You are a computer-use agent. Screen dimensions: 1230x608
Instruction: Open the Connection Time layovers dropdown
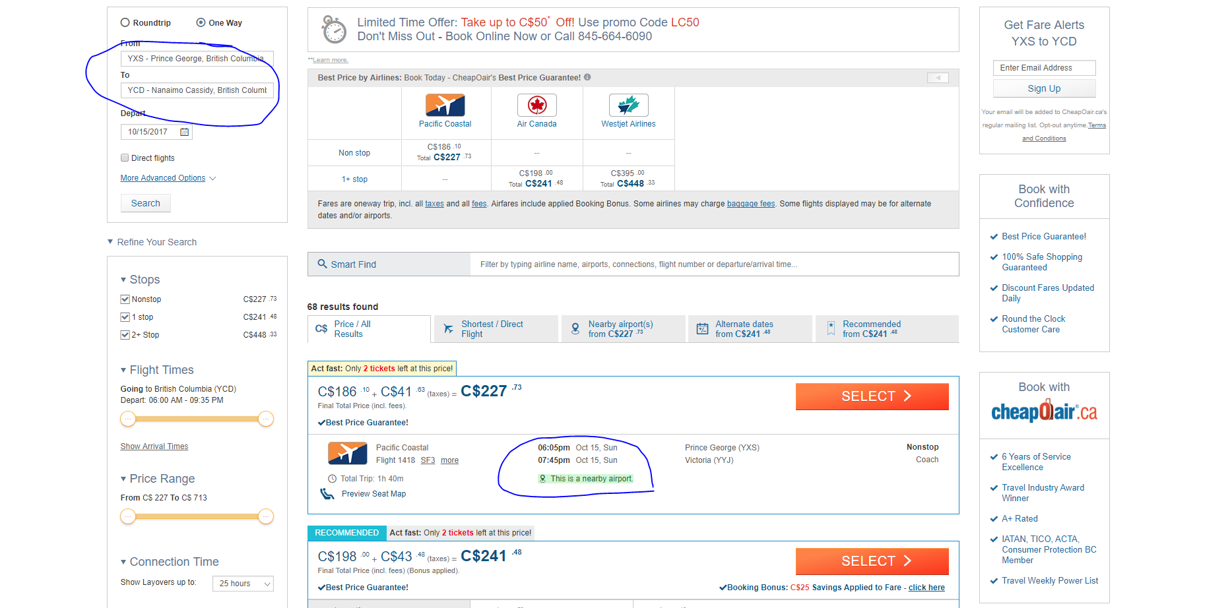(x=242, y=583)
